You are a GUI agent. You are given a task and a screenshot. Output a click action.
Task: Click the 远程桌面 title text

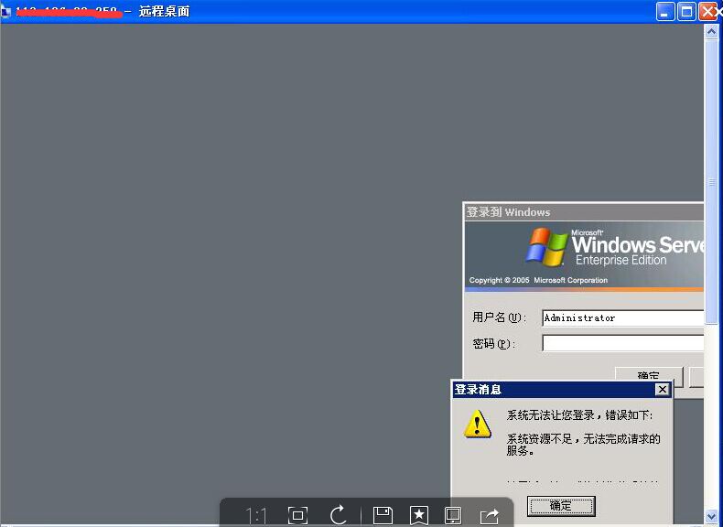coord(164,12)
